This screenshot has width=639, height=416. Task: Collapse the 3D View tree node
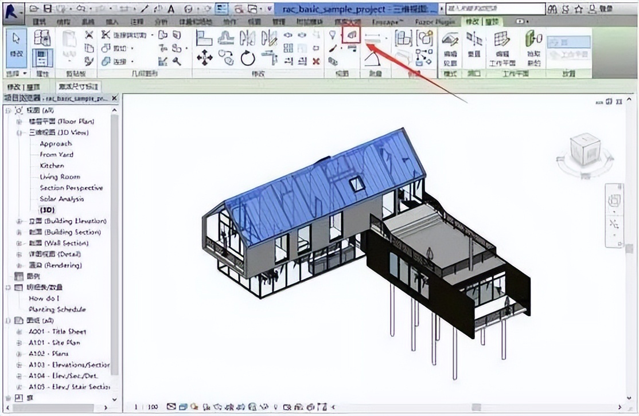(19, 132)
